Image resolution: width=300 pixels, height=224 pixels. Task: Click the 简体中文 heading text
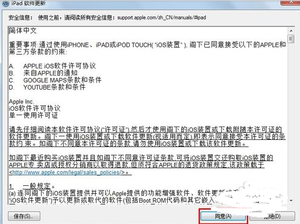pyautogui.click(x=22, y=31)
